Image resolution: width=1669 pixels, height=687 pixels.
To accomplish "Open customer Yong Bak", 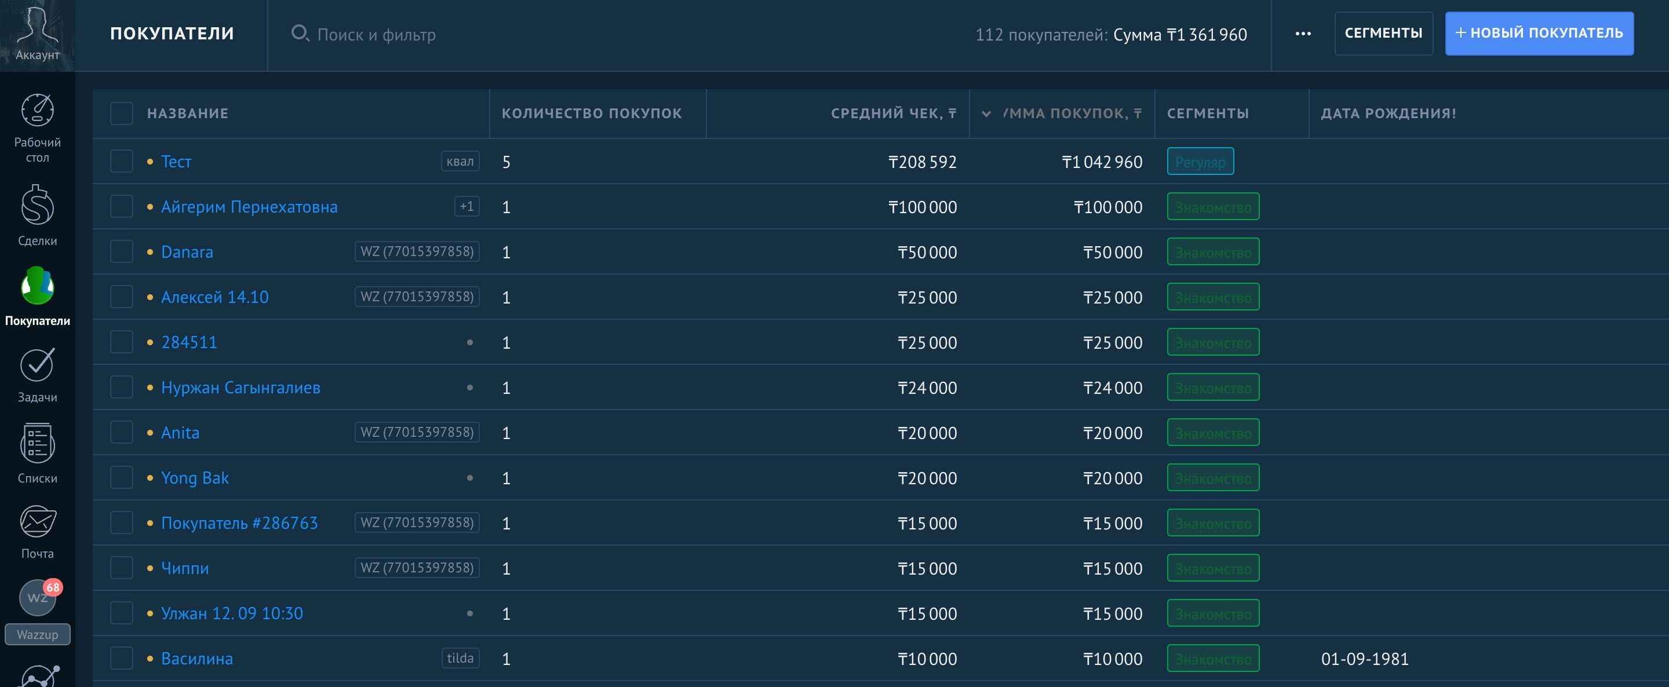I will point(194,478).
